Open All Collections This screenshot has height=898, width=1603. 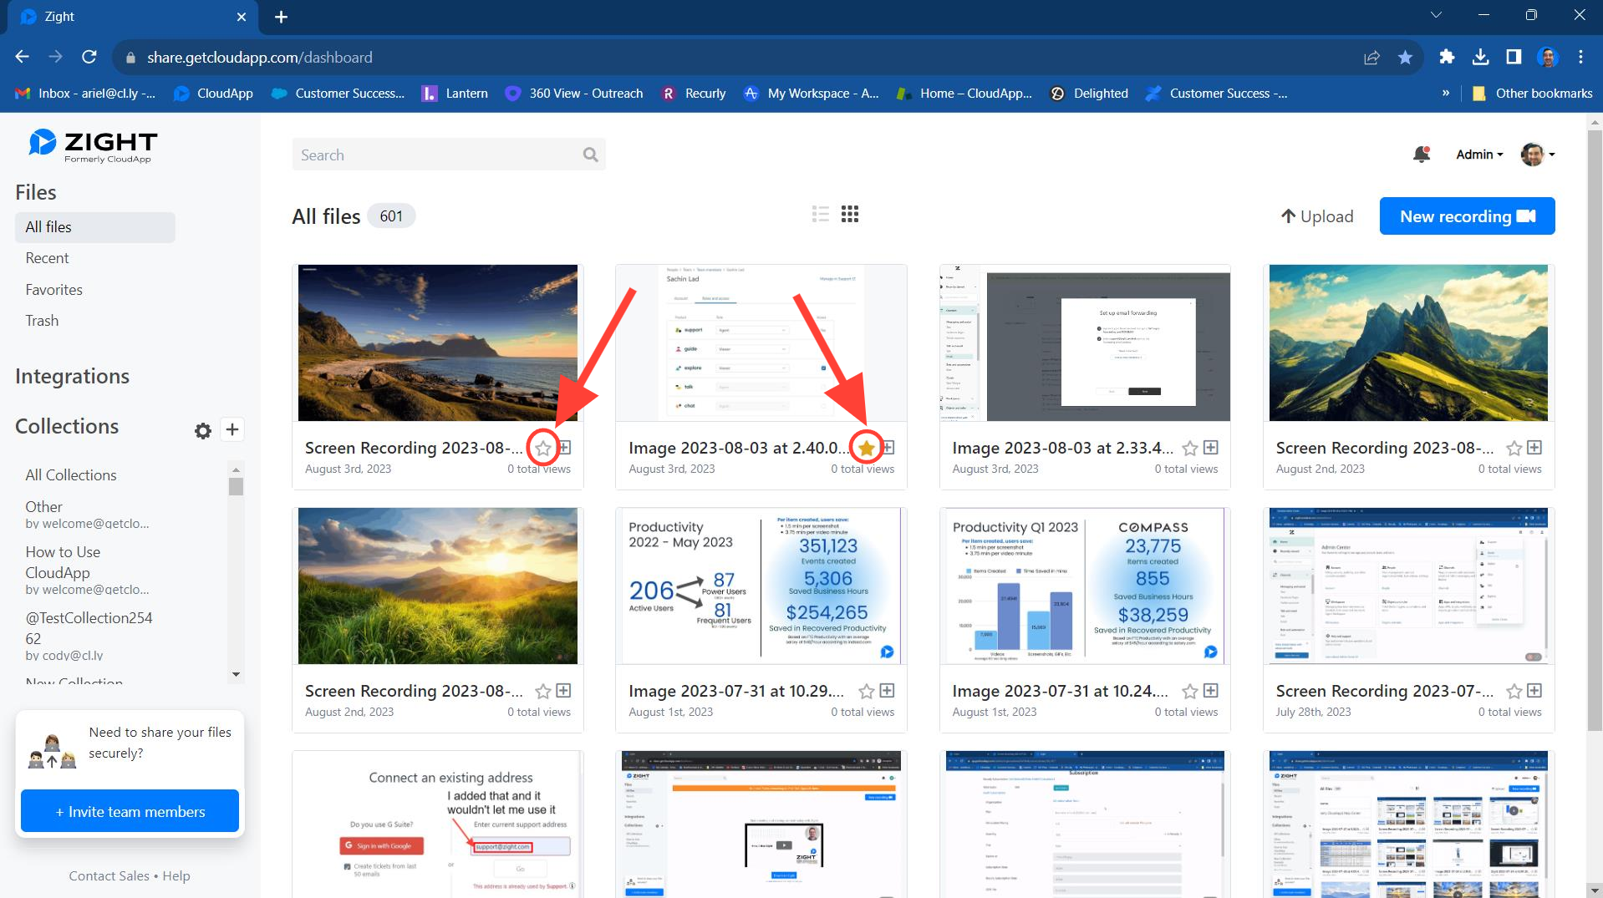point(71,475)
